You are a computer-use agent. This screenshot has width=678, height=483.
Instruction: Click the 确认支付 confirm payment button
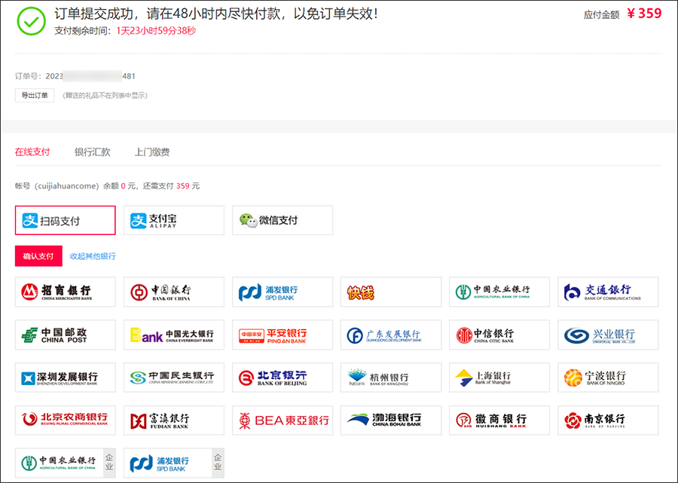coord(38,256)
